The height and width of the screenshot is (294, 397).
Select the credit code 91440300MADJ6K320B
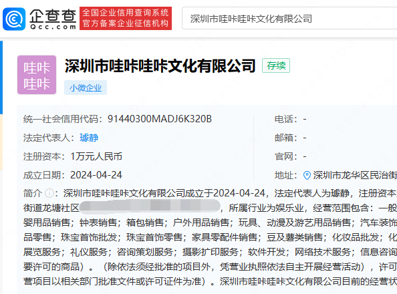[160, 119]
